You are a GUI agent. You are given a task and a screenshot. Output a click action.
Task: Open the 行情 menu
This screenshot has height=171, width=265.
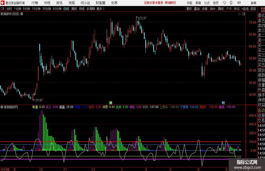[x=35, y=3]
